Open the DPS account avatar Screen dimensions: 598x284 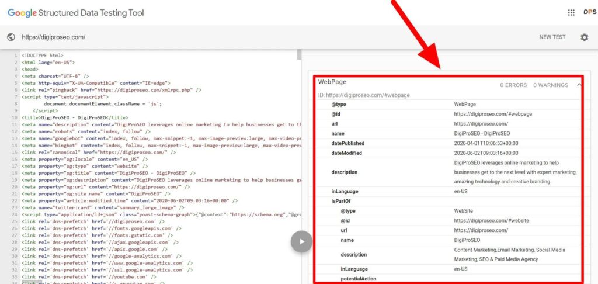point(590,12)
